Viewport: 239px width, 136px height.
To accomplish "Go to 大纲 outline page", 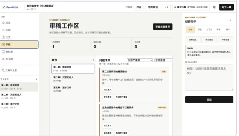I will 19,30.
